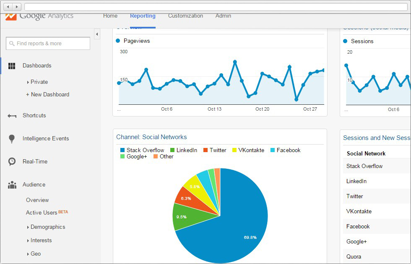Click the browser address bar

point(216,7)
